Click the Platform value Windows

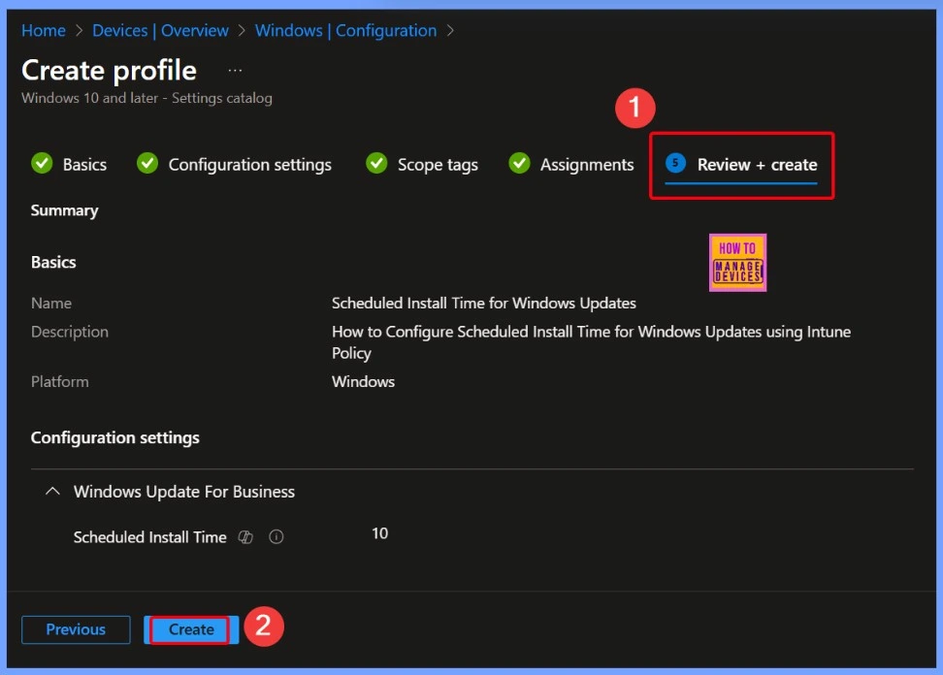[363, 382]
